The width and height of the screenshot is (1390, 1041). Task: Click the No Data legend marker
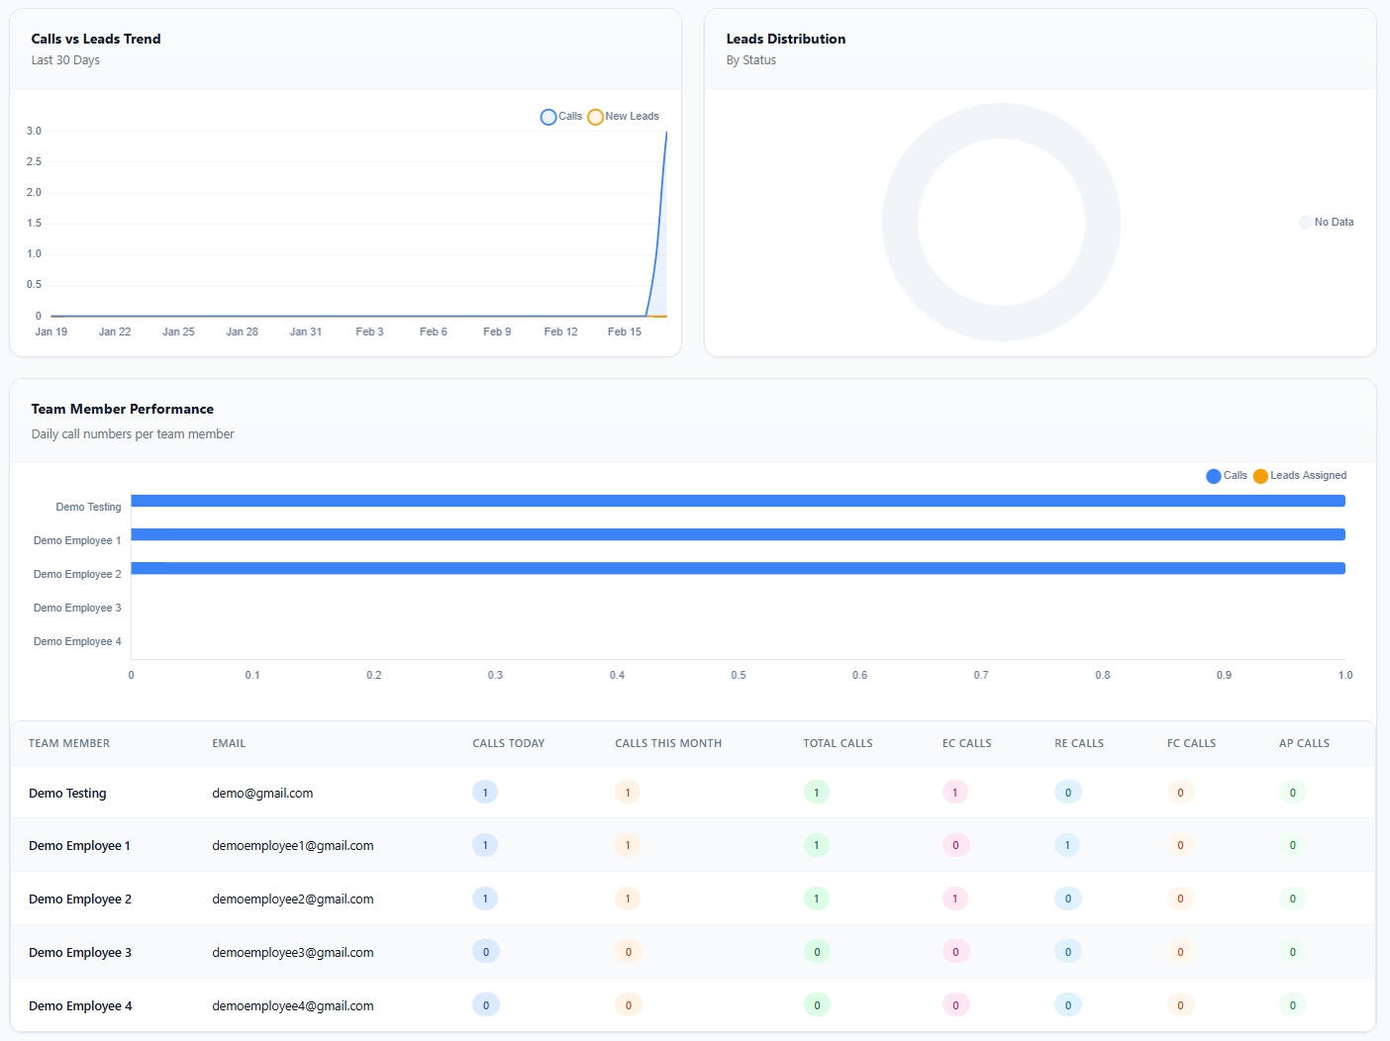[x=1305, y=222]
